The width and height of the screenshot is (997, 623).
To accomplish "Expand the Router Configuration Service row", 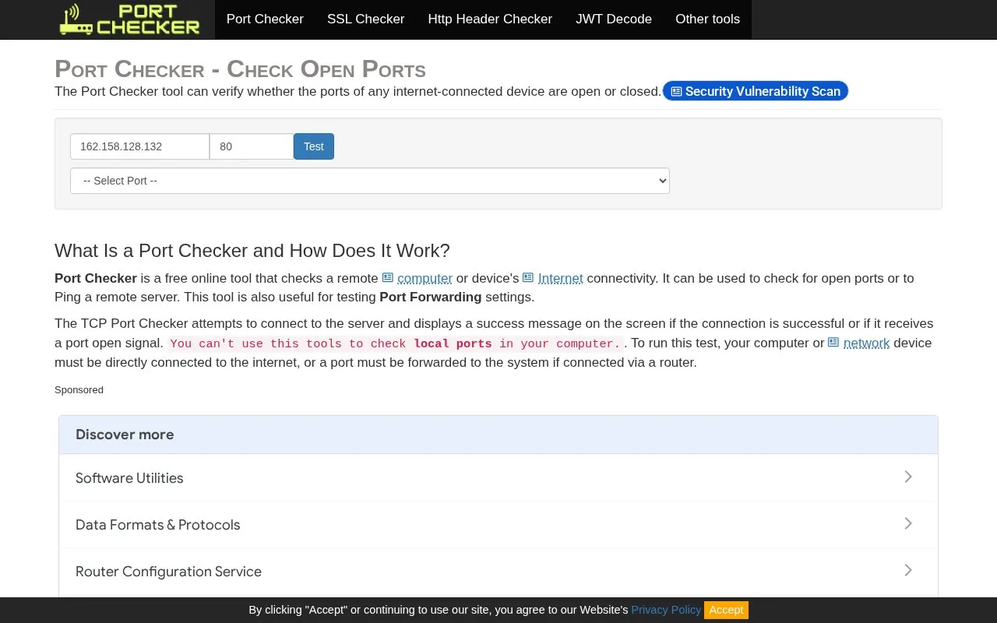I will (498, 571).
